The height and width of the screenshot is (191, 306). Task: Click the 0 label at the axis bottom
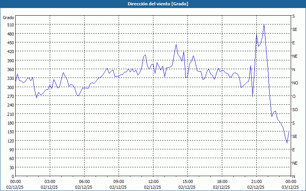[12, 176]
